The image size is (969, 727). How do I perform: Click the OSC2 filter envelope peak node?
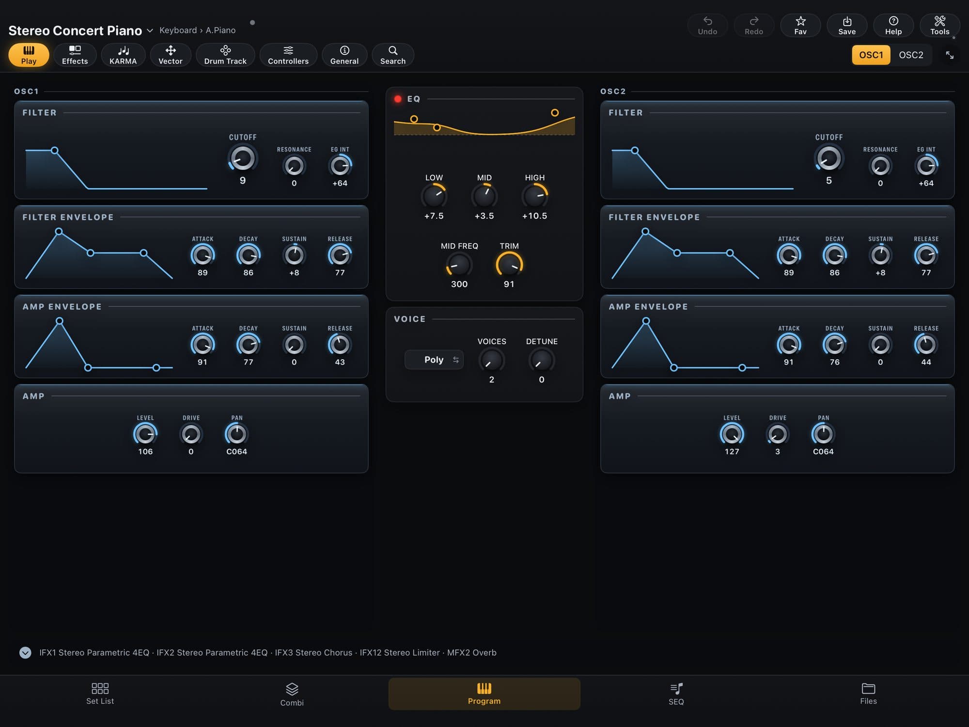[645, 232]
